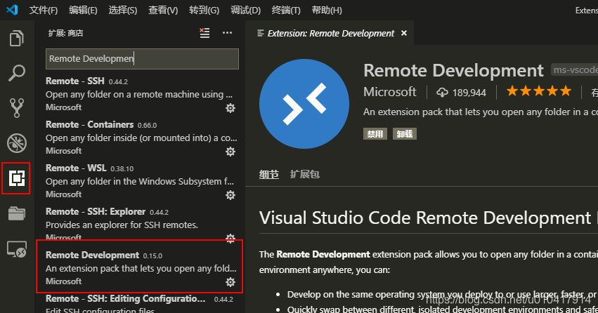
Task: Click the 卸载 (uninstall) button
Action: coord(405,133)
